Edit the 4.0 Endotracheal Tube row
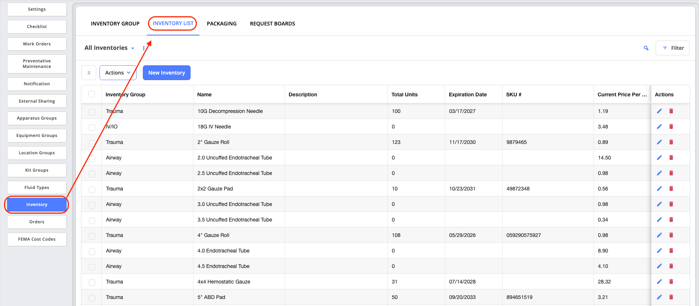 coord(659,251)
